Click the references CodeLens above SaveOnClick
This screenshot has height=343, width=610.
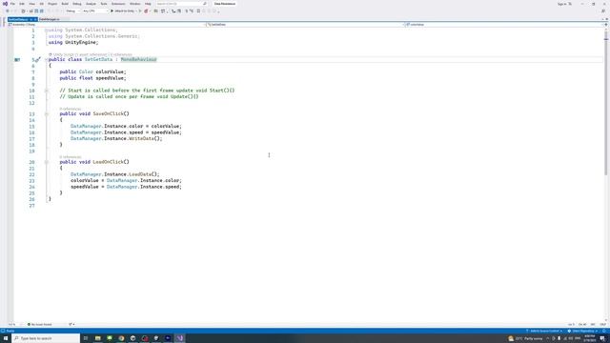(x=71, y=109)
